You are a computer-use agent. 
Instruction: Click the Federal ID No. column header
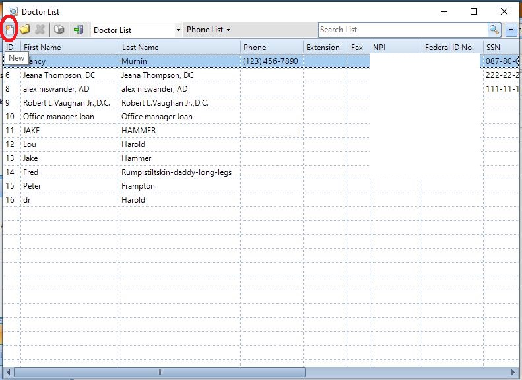[x=453, y=47]
